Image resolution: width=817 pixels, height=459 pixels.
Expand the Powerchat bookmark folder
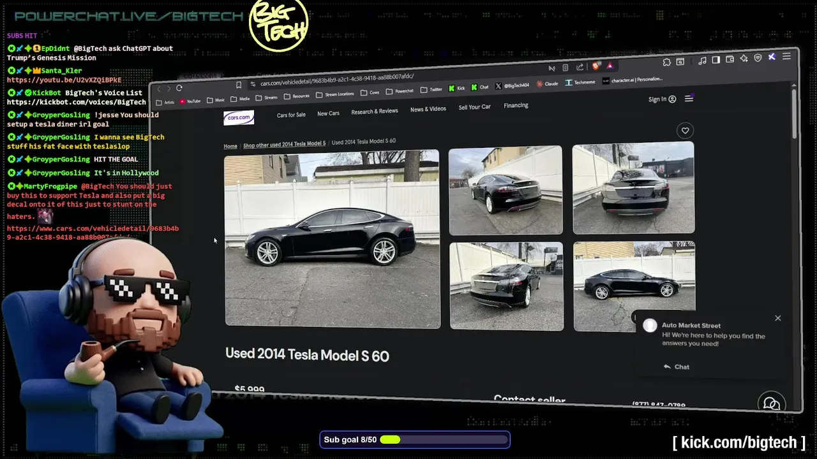click(400, 91)
